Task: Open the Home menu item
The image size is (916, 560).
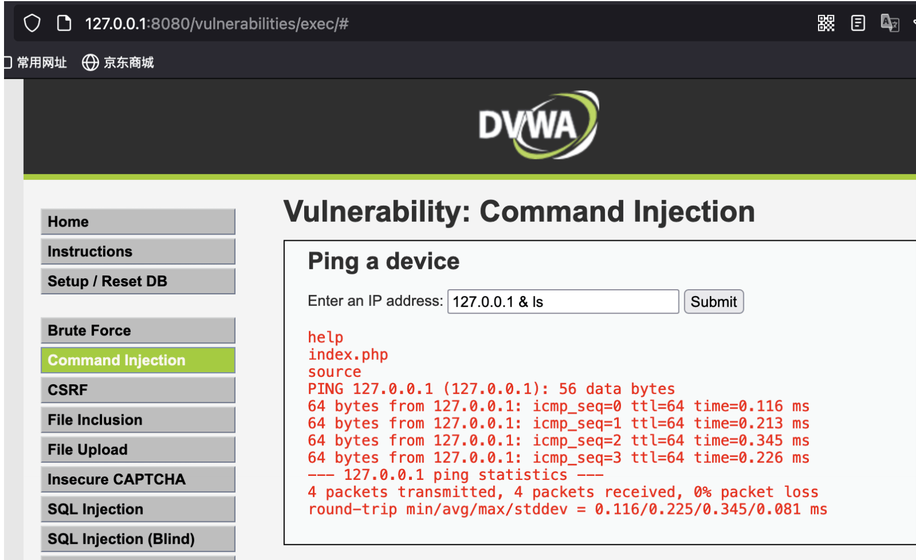Action: click(138, 222)
